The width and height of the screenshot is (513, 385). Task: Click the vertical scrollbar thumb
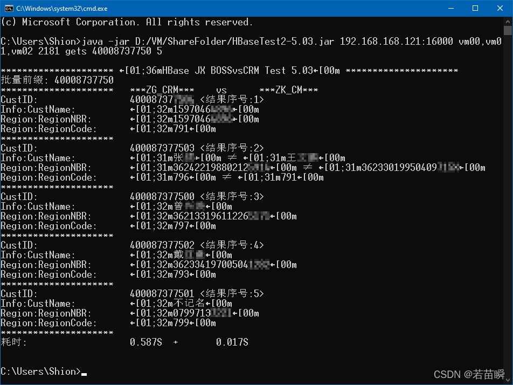tap(508, 30)
